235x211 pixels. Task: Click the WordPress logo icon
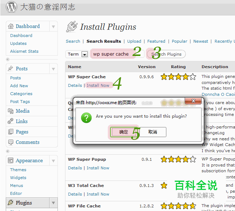click(11, 7)
